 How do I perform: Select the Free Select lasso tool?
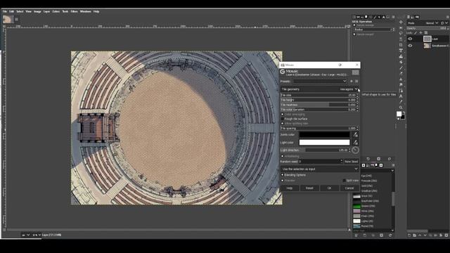401,33
